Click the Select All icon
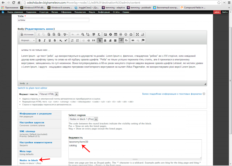 point(94,34)
